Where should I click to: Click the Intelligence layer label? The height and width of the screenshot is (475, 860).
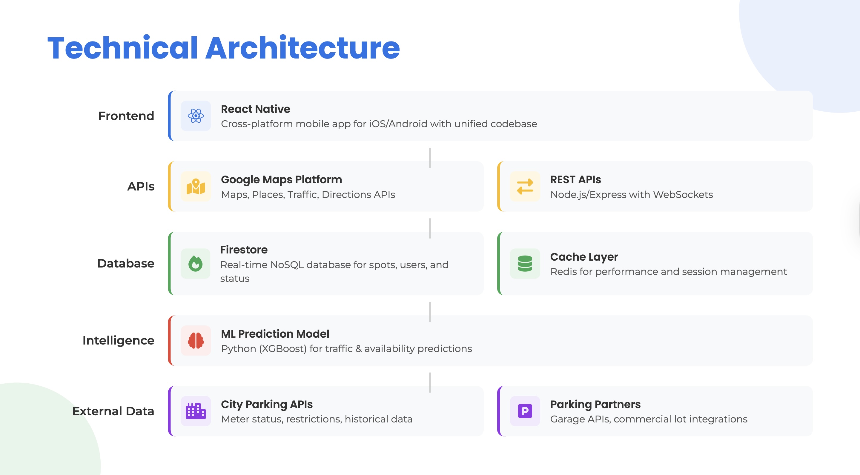coord(118,340)
